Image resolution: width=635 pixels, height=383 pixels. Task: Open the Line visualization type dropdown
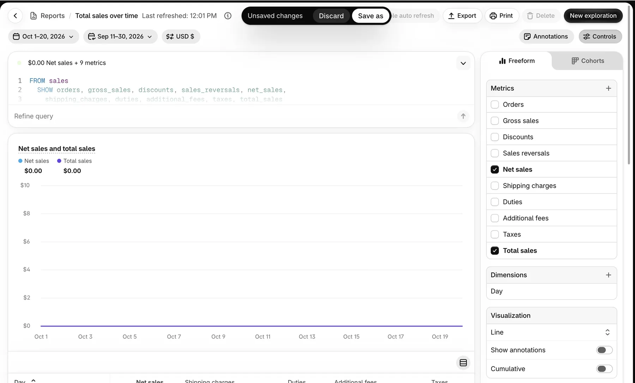tap(551, 332)
